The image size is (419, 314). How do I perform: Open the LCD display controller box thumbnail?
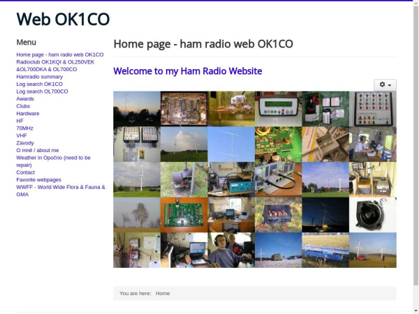point(279,109)
